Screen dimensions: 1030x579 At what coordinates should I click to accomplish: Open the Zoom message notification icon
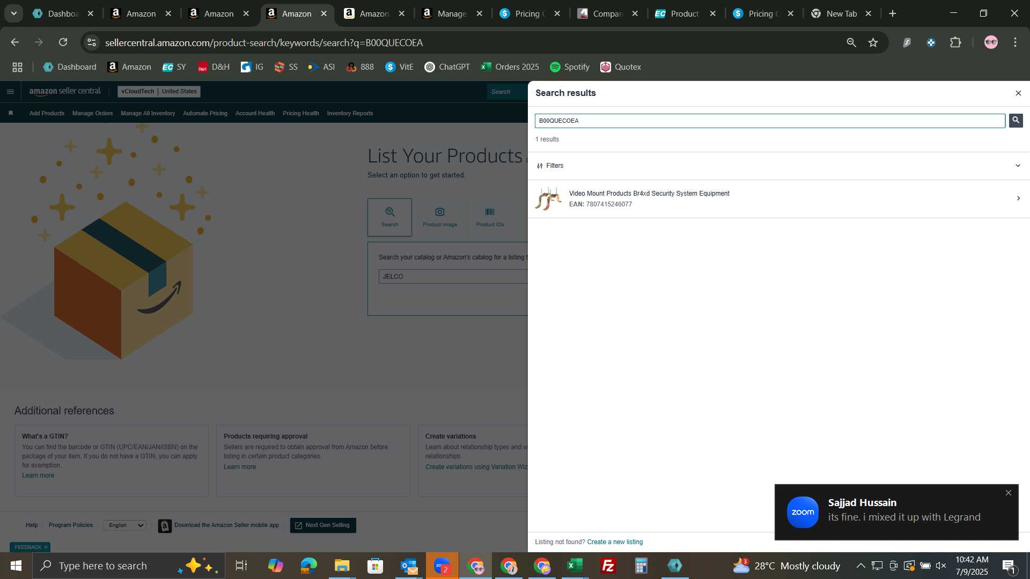click(x=803, y=512)
